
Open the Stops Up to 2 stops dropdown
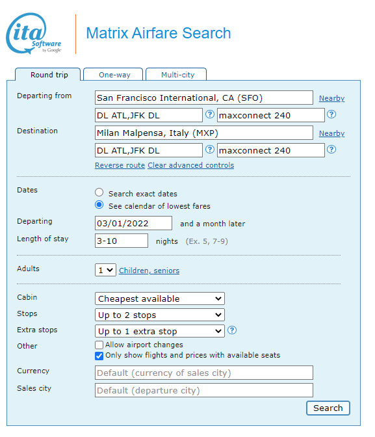pos(160,315)
